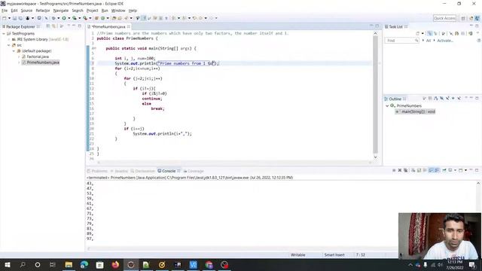The image size is (482, 271).
Task: Collapse the TestPrograms project node
Action: pos(4,33)
